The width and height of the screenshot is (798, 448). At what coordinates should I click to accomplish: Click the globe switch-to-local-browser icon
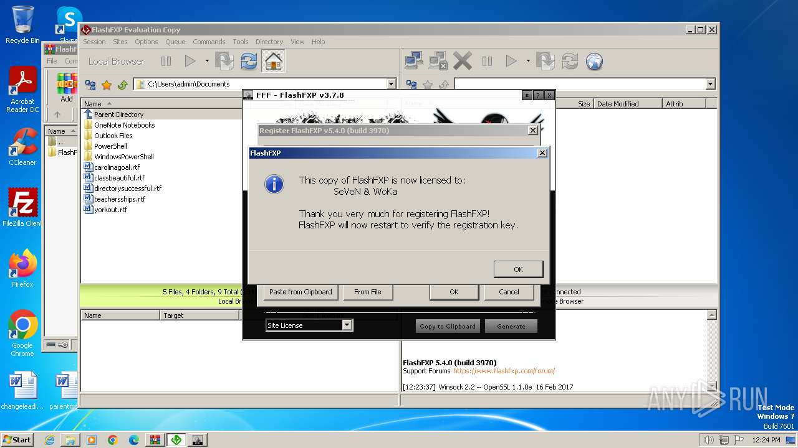[594, 61]
